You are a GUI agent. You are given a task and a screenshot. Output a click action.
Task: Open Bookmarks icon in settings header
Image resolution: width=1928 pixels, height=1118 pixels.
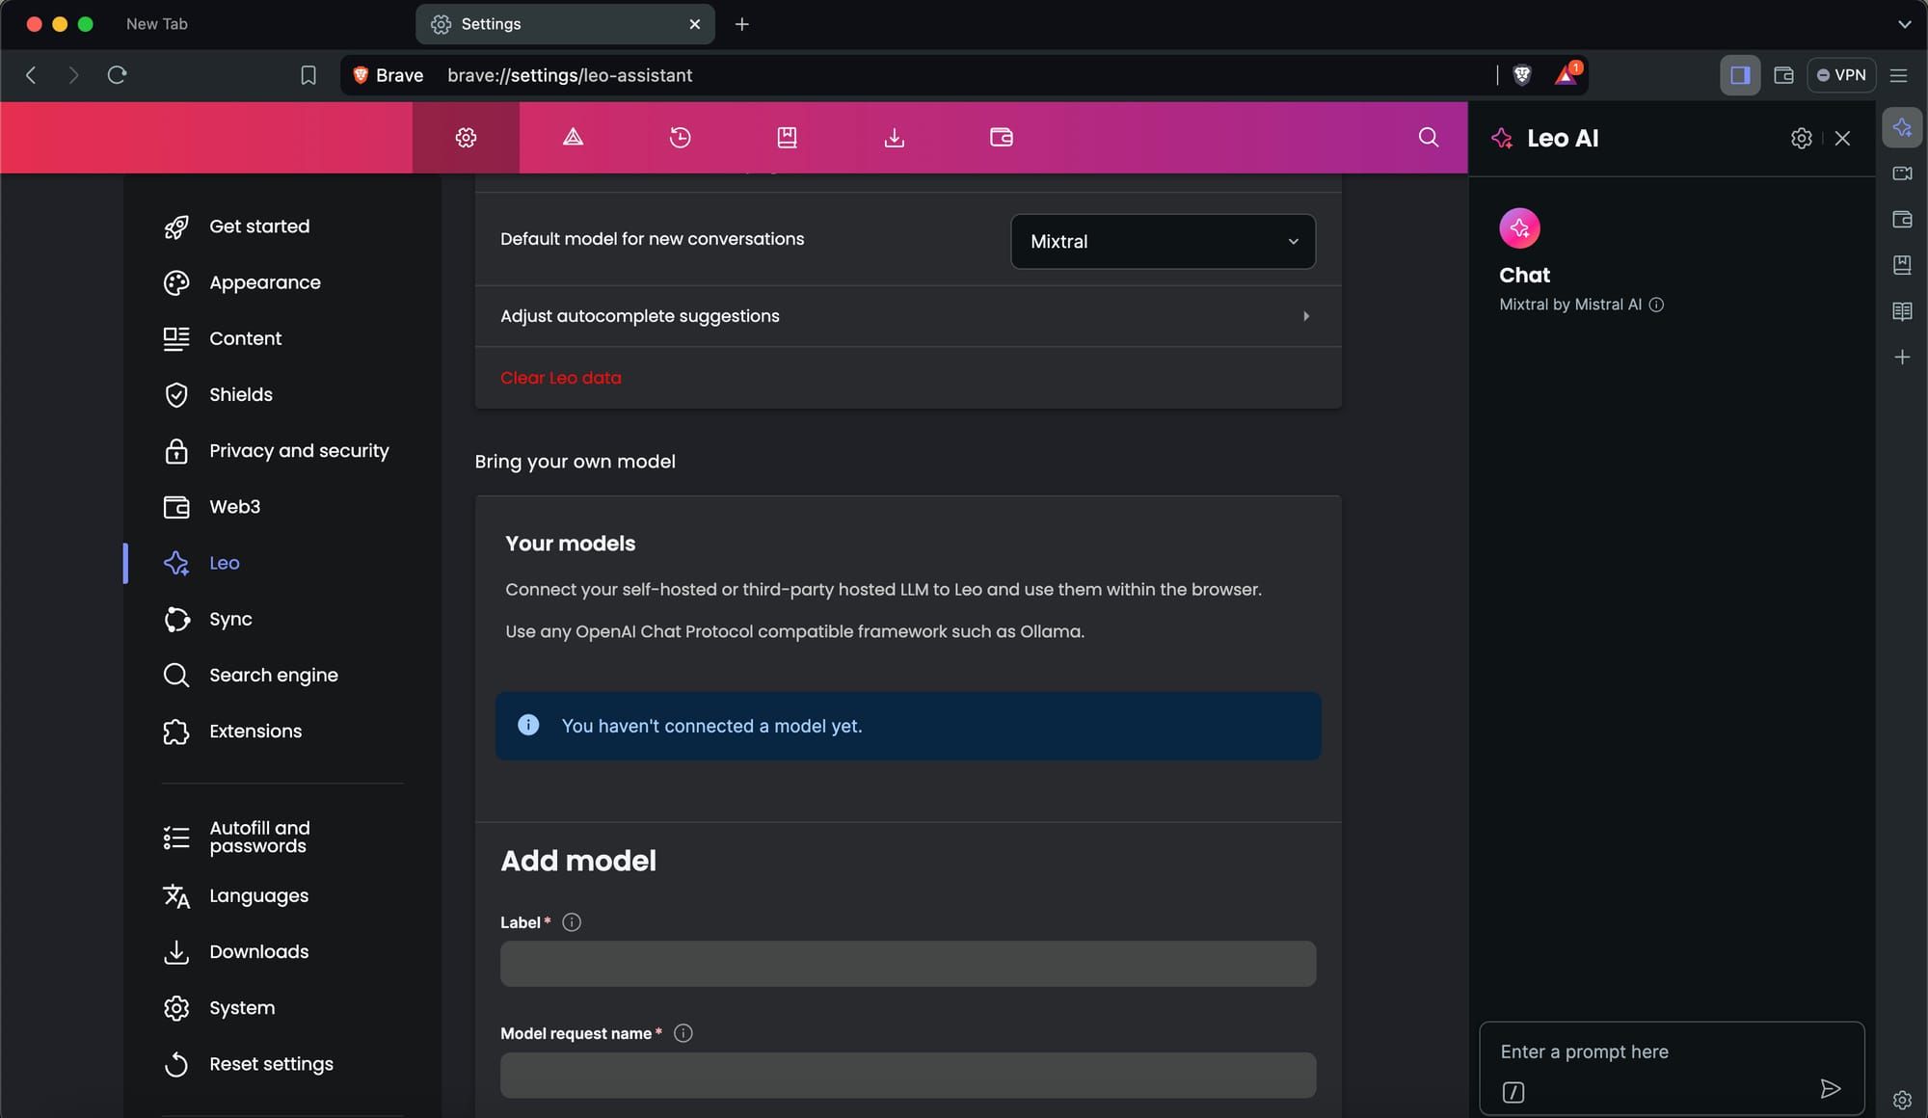coord(787,137)
